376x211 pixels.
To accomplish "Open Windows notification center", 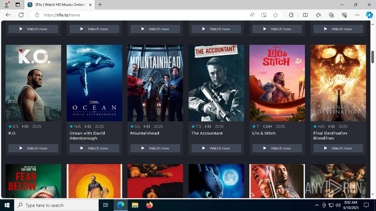I will coord(366,205).
